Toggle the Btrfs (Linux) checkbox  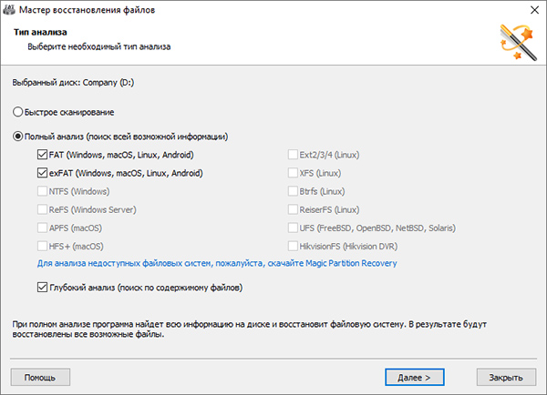[x=293, y=191]
